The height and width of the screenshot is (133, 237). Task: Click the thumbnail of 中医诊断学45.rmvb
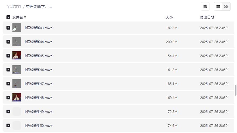(17, 56)
